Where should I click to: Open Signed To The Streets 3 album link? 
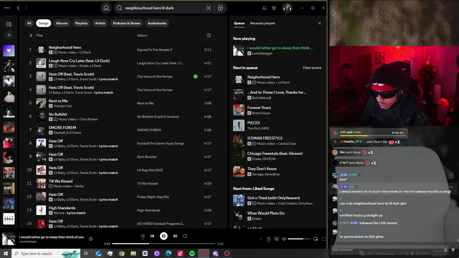click(155, 50)
